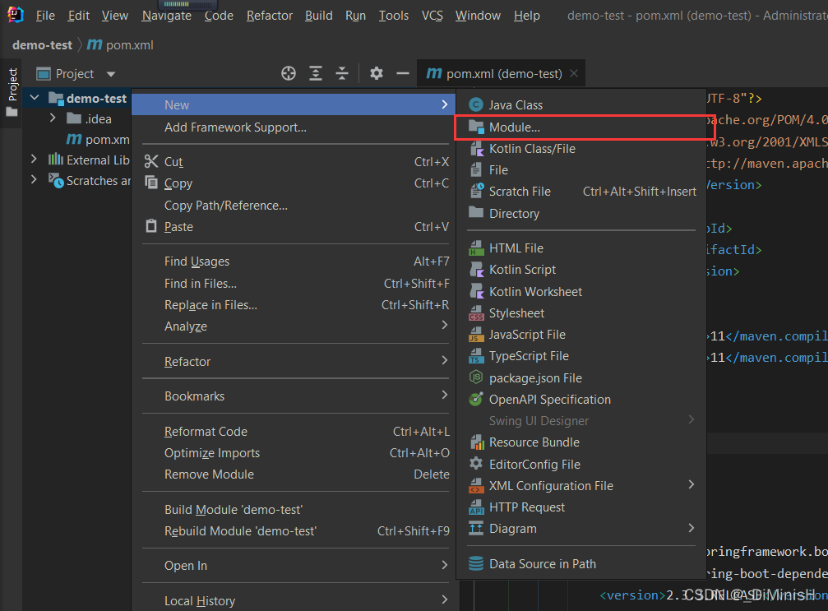
Task: Open the Tools menu
Action: point(393,16)
